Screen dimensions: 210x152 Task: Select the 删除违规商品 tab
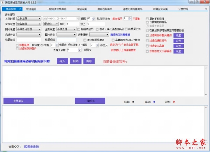105,9
